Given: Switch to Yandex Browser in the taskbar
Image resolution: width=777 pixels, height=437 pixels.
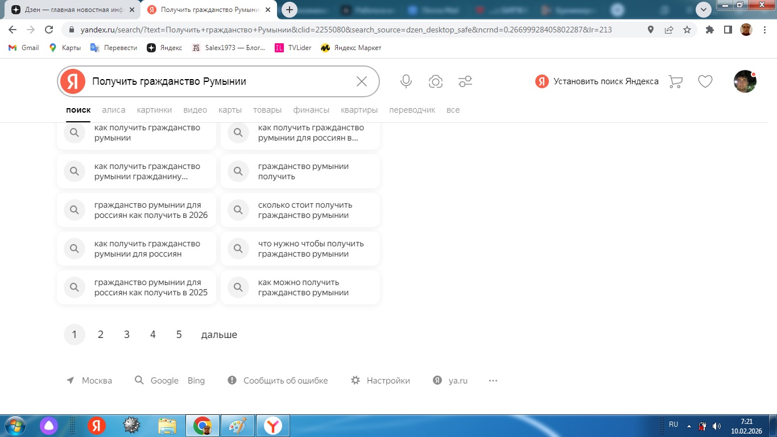Looking at the screenshot, I should 273,426.
